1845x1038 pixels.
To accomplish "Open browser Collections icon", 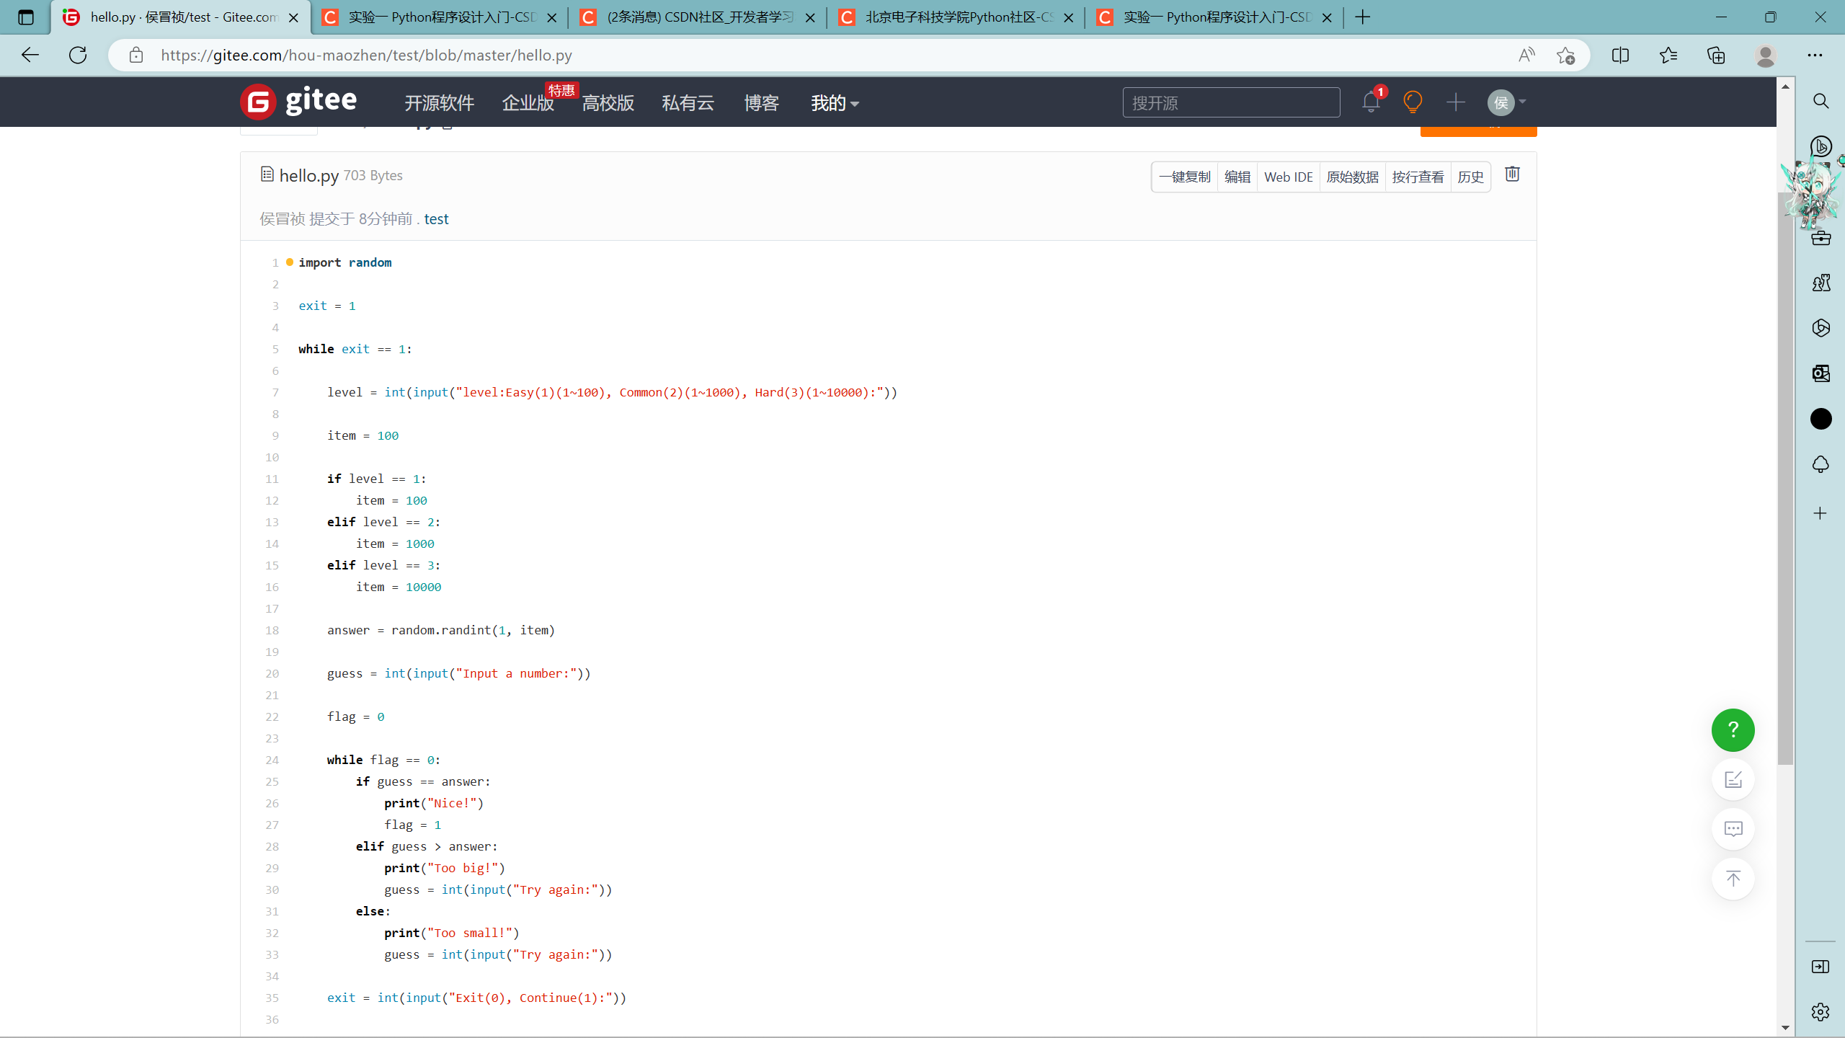I will click(1716, 56).
